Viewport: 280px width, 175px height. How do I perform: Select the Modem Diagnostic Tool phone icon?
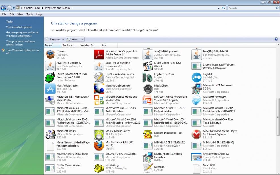click(x=148, y=134)
